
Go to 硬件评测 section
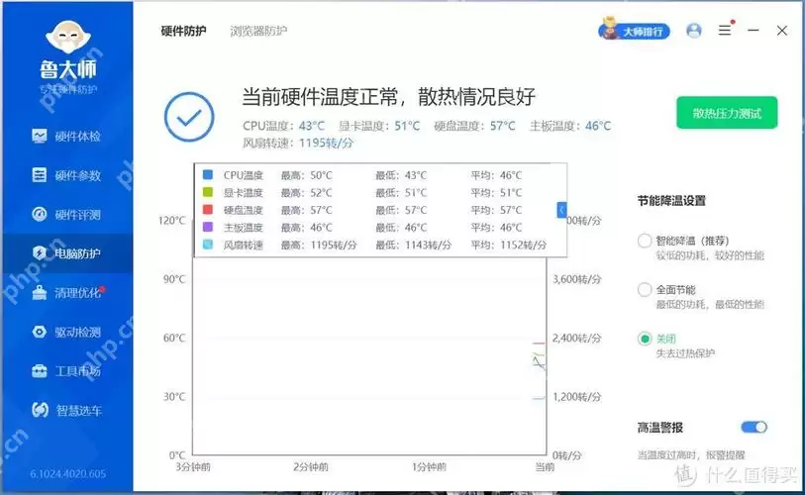[66, 214]
